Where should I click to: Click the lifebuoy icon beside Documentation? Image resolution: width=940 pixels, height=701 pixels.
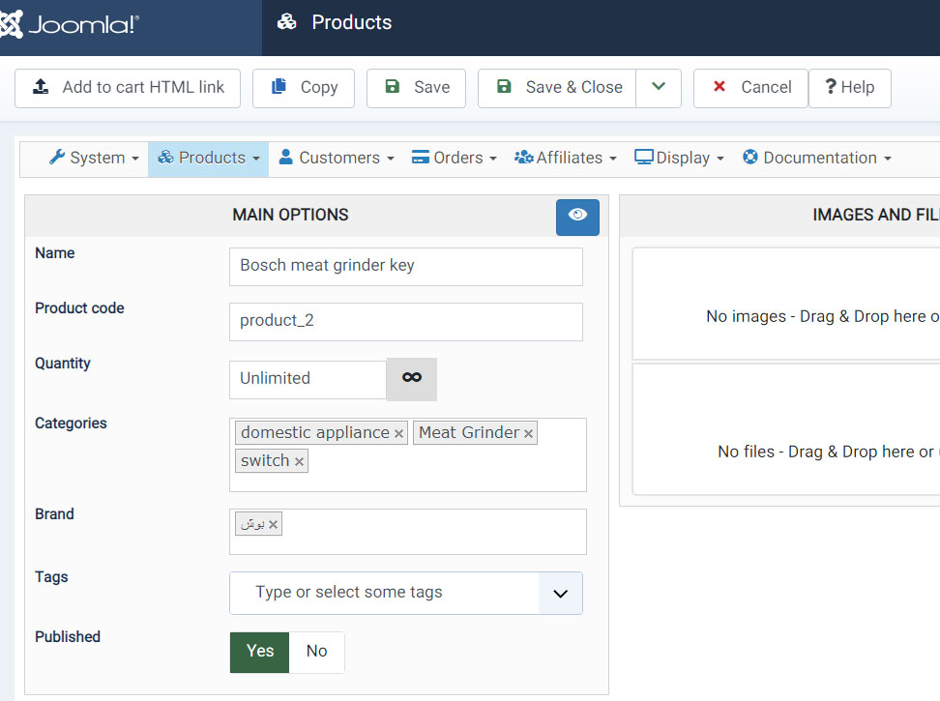click(x=749, y=157)
